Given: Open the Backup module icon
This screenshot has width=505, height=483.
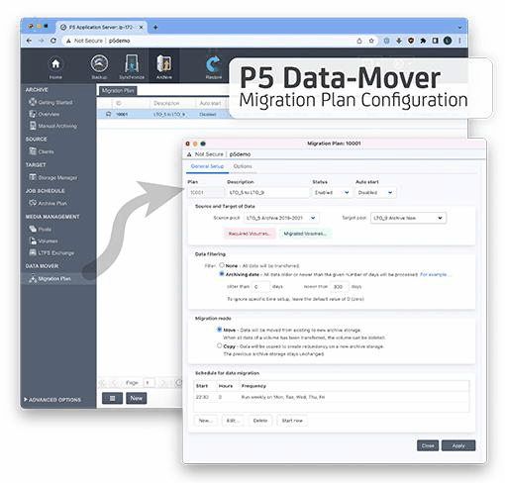Looking at the screenshot, I should tap(99, 64).
